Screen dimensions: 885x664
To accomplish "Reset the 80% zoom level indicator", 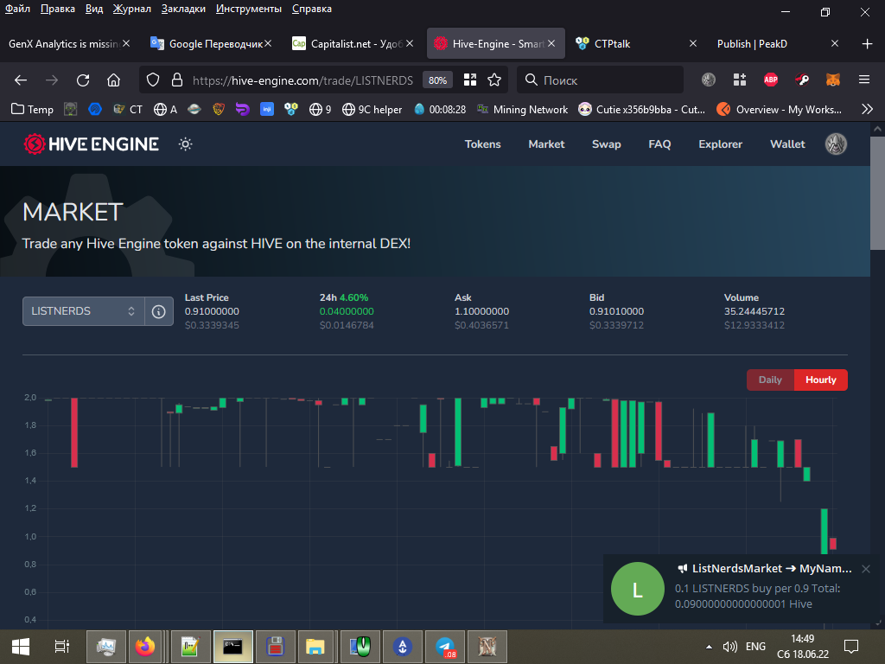I will (x=437, y=80).
